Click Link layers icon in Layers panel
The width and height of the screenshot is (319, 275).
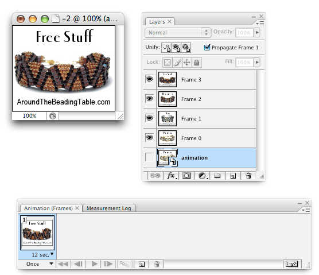(x=155, y=176)
